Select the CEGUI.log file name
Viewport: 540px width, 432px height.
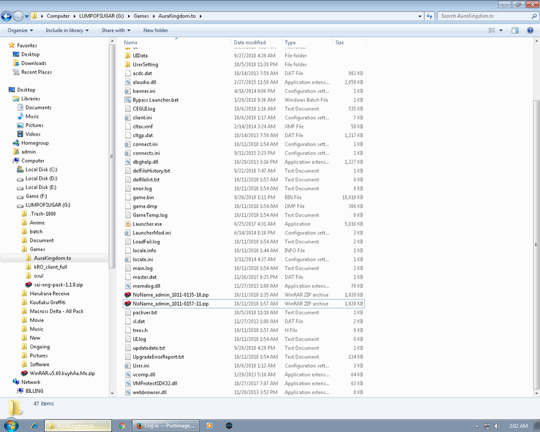144,109
